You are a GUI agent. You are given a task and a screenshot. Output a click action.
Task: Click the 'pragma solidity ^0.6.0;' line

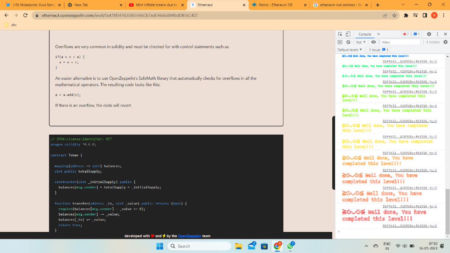click(73, 144)
